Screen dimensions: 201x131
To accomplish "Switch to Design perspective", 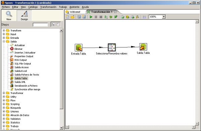I will click(x=24, y=15).
